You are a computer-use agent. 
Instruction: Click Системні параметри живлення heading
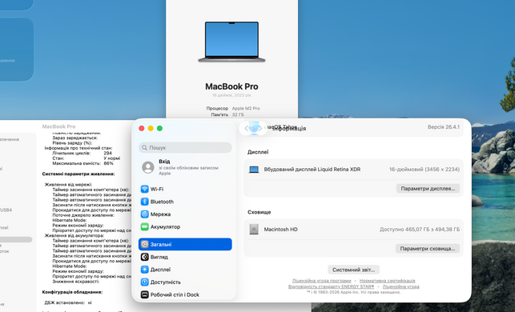[x=78, y=174]
